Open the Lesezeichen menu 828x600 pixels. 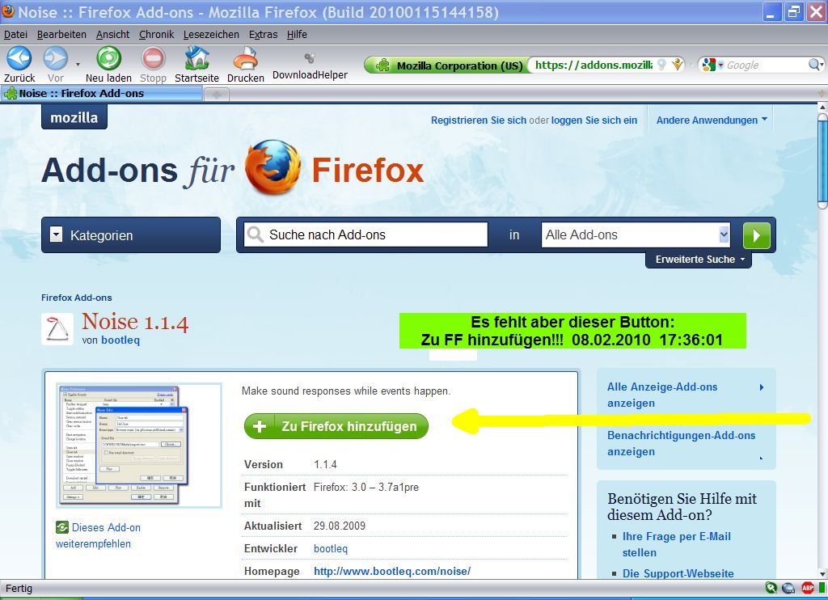tap(211, 34)
